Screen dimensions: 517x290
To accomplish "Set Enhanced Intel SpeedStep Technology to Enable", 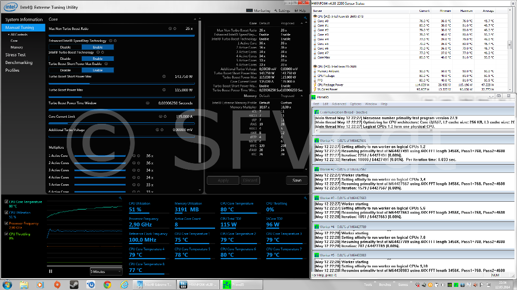I will [x=98, y=47].
